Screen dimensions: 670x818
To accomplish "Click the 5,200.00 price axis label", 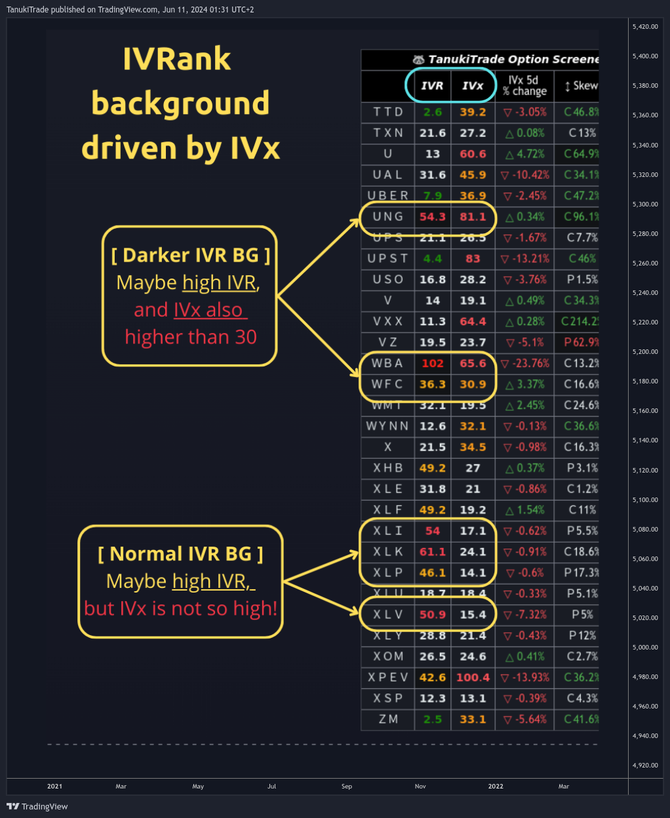I will point(645,352).
